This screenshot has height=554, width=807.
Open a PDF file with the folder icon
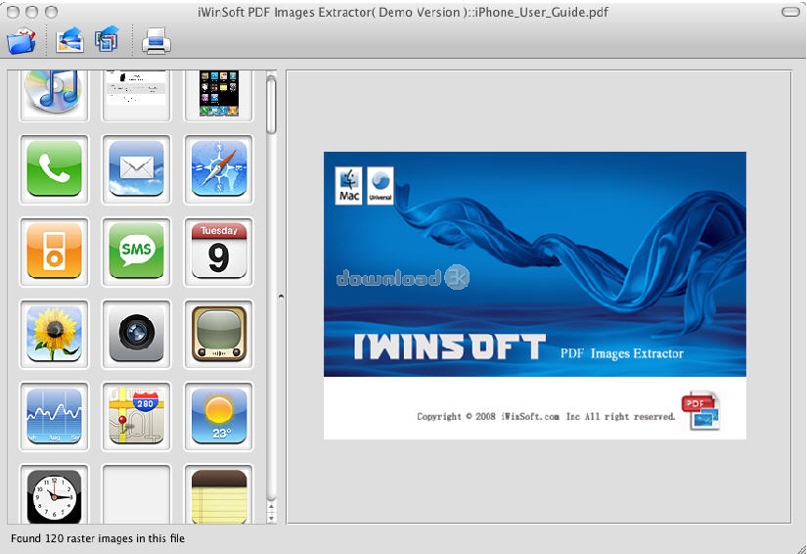pyautogui.click(x=22, y=41)
